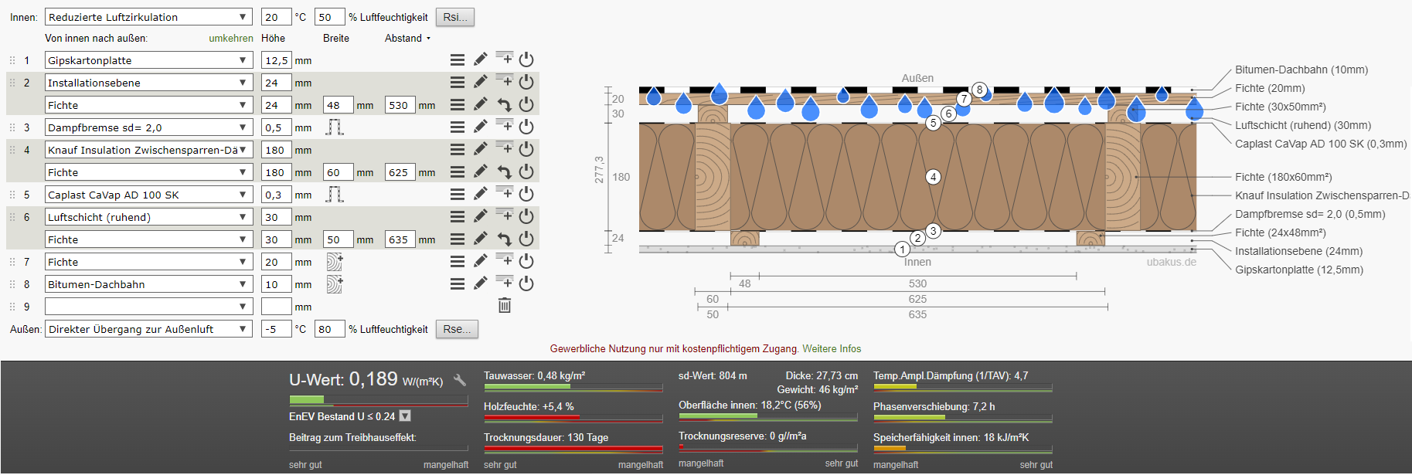Toggle power icon for Bitumen-Dachbahn layer
The image size is (1412, 475).
click(526, 283)
